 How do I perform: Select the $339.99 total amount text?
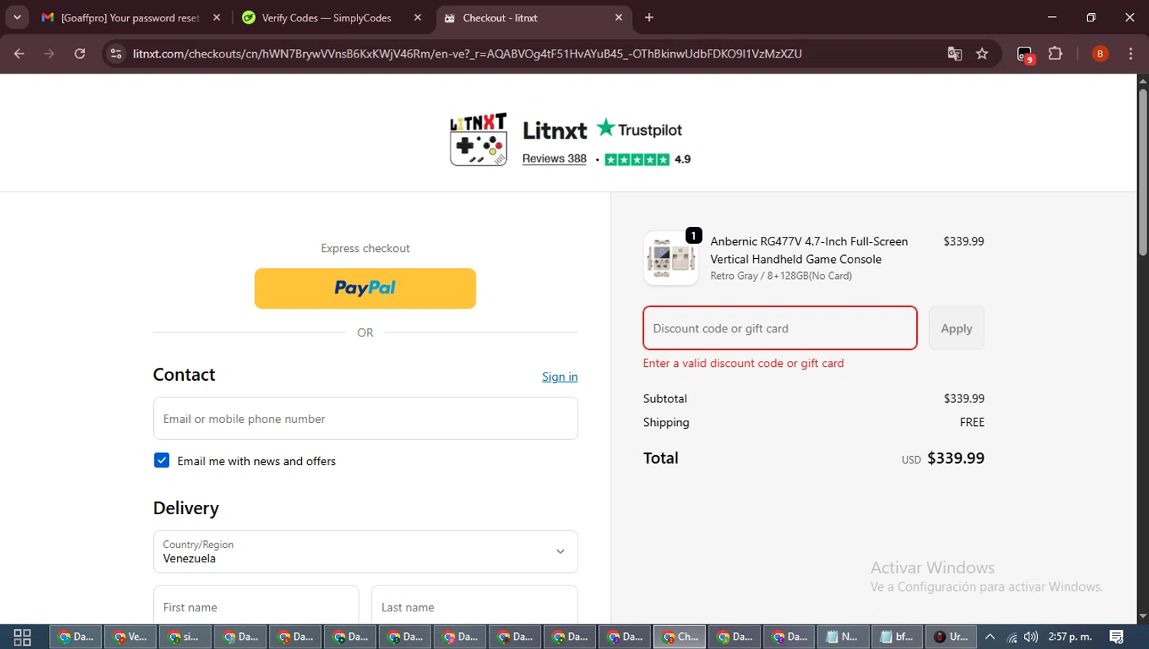pyautogui.click(x=955, y=458)
